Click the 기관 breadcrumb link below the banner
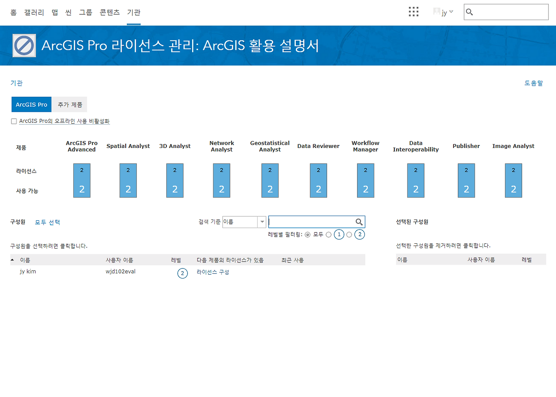The width and height of the screenshot is (556, 397). tap(17, 83)
